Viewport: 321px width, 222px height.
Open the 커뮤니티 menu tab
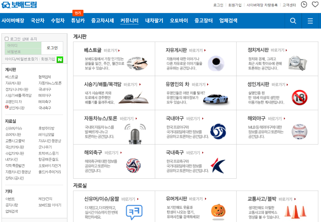(129, 21)
